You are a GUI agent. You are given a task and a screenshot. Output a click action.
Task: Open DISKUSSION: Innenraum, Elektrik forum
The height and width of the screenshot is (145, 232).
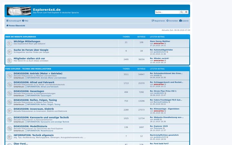tap(34, 109)
